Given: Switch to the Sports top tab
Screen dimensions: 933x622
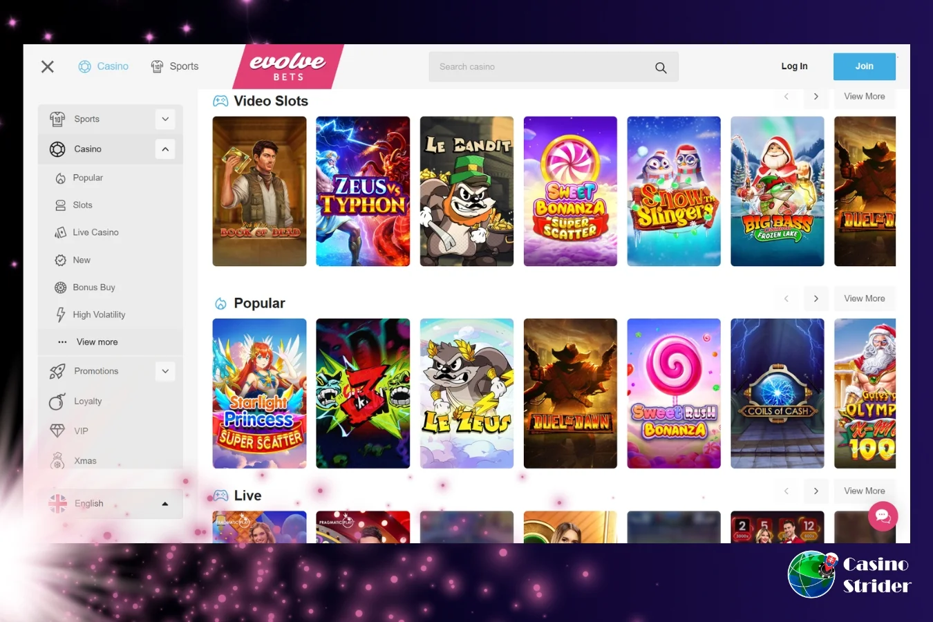Looking at the screenshot, I should click(175, 66).
